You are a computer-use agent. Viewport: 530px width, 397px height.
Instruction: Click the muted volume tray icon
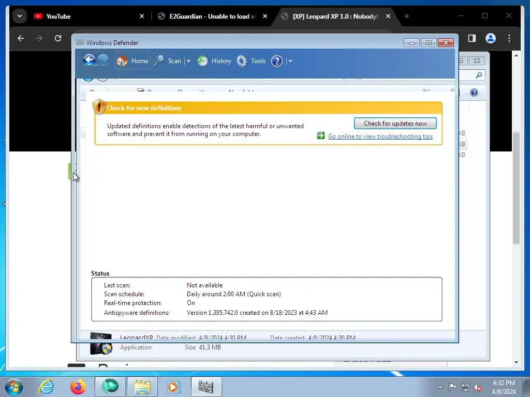click(478, 387)
